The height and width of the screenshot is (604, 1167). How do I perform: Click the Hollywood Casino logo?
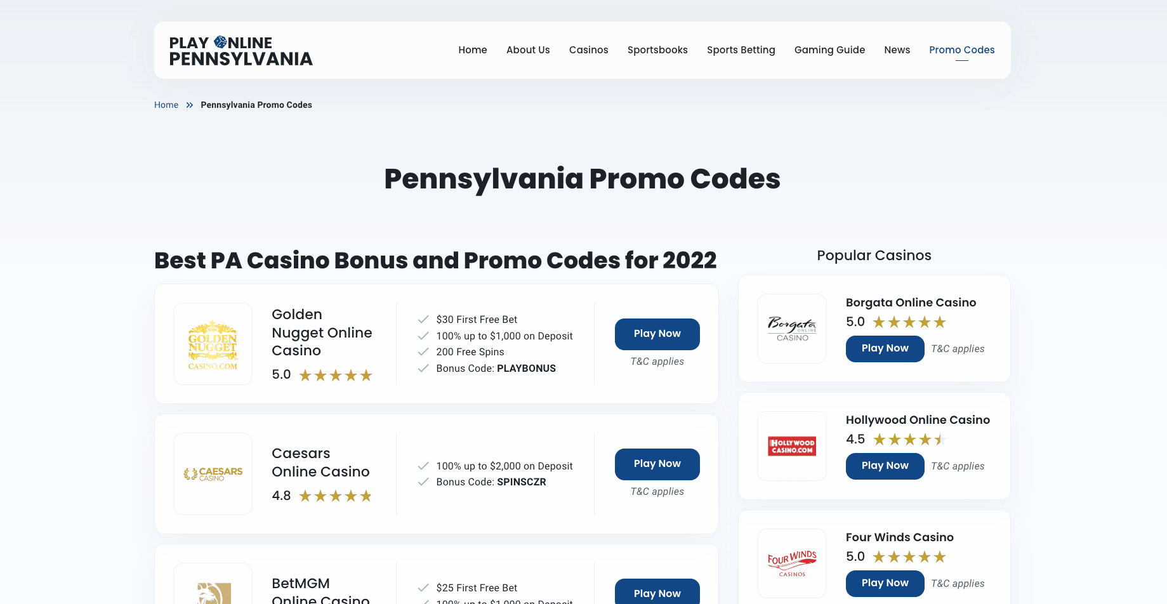[792, 446]
